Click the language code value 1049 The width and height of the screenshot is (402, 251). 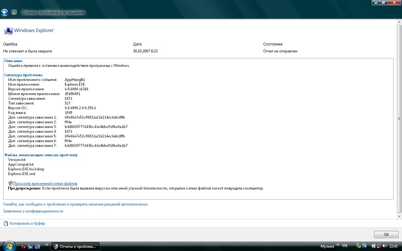click(68, 113)
